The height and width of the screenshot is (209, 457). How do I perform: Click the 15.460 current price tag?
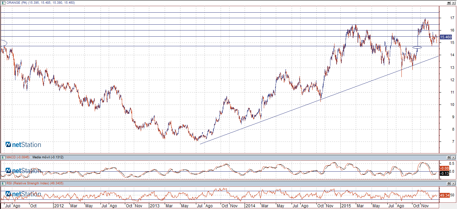click(x=446, y=37)
